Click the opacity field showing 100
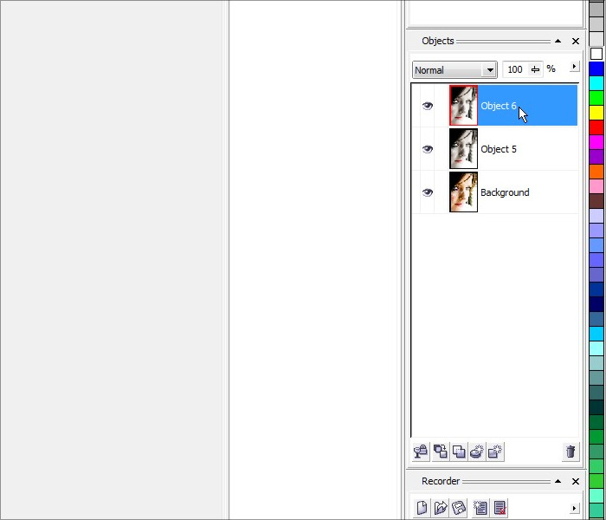The height and width of the screenshot is (520, 606). point(515,70)
